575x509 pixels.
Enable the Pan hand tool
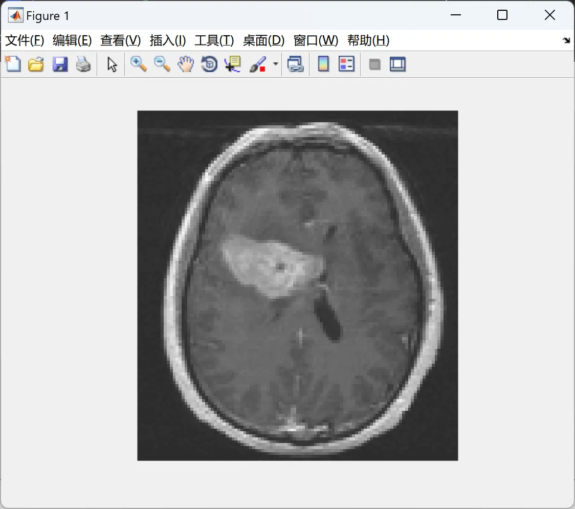[x=186, y=64]
